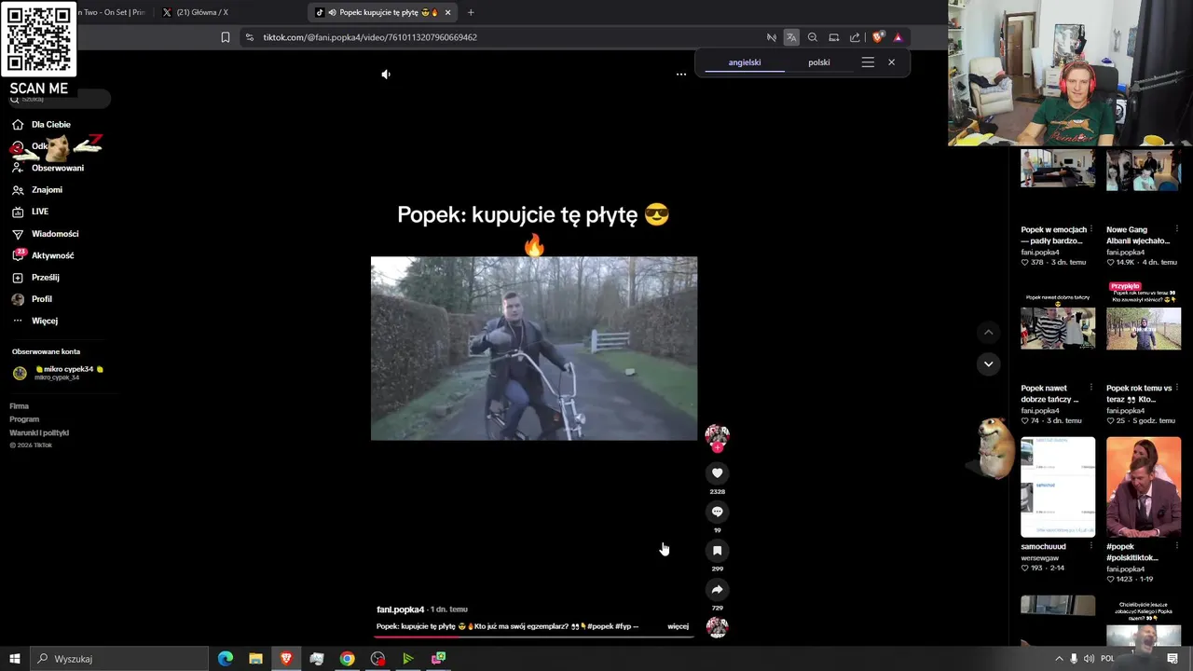Open Nowe Gang Albanii video thumbnail
The image size is (1193, 671).
click(x=1144, y=171)
